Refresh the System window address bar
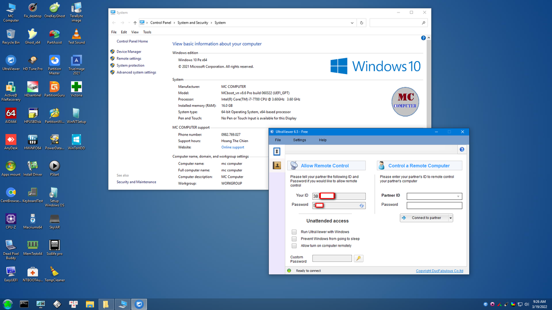The height and width of the screenshot is (310, 552). [x=361, y=23]
